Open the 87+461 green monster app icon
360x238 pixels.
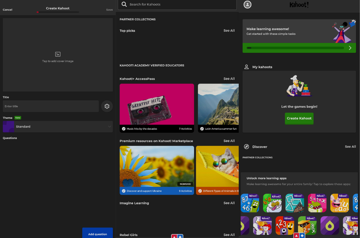point(250,203)
